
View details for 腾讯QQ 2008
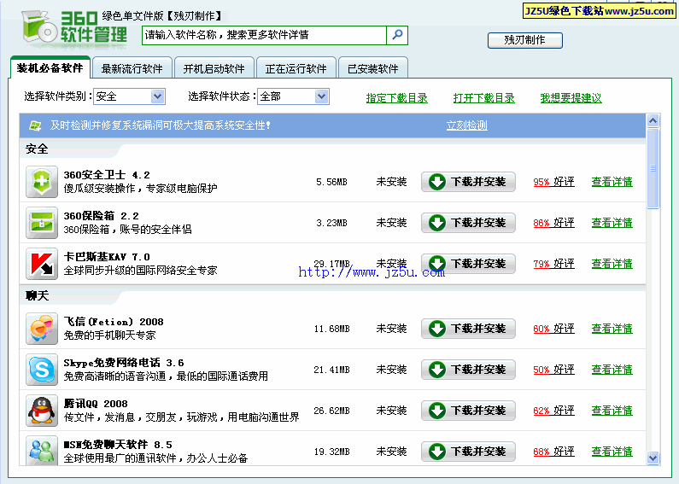point(612,411)
